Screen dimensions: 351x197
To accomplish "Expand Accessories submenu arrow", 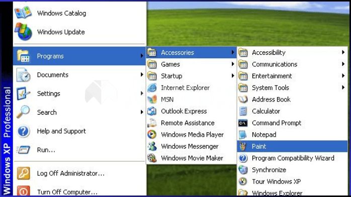I will (233, 52).
